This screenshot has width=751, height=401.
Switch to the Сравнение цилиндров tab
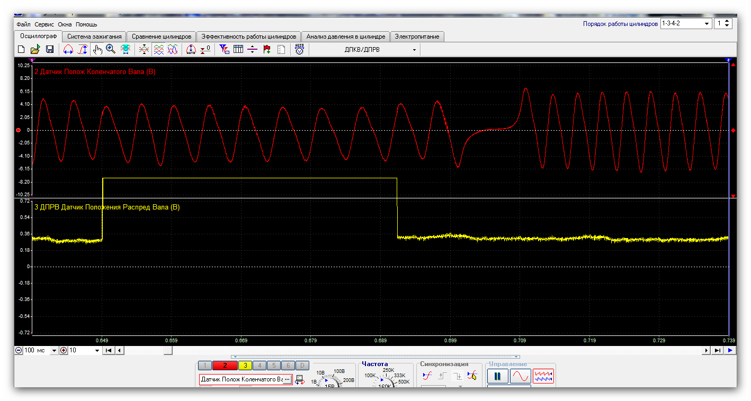tap(162, 37)
